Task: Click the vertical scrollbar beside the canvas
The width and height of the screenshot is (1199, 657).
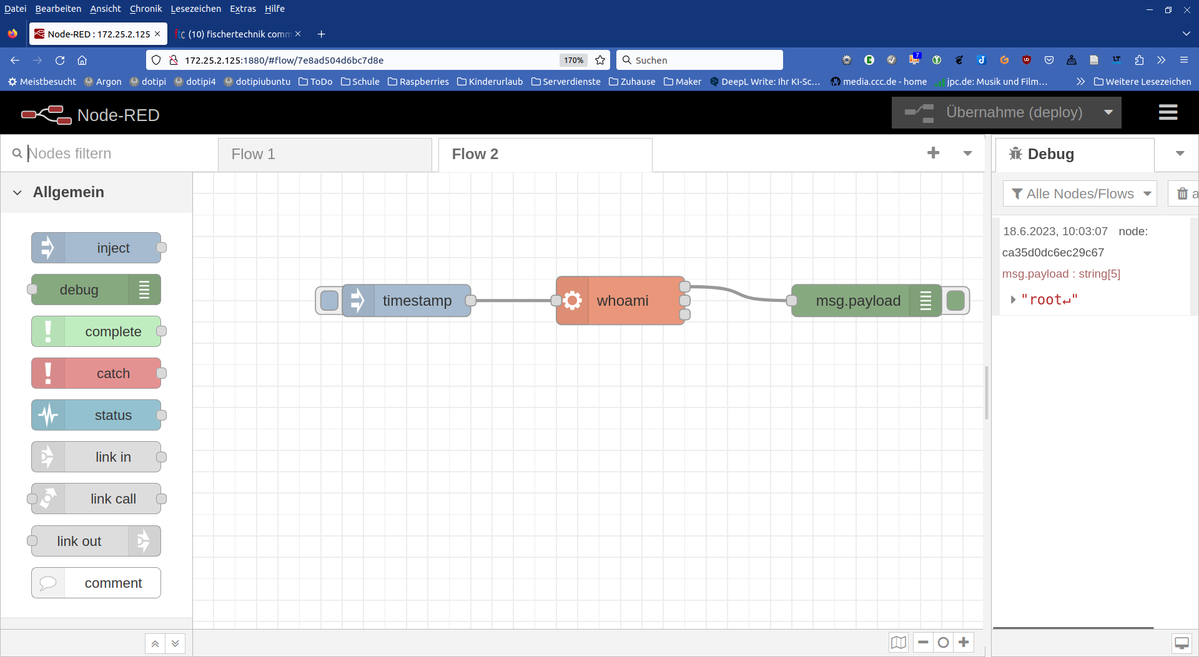Action: pyautogui.click(x=987, y=393)
